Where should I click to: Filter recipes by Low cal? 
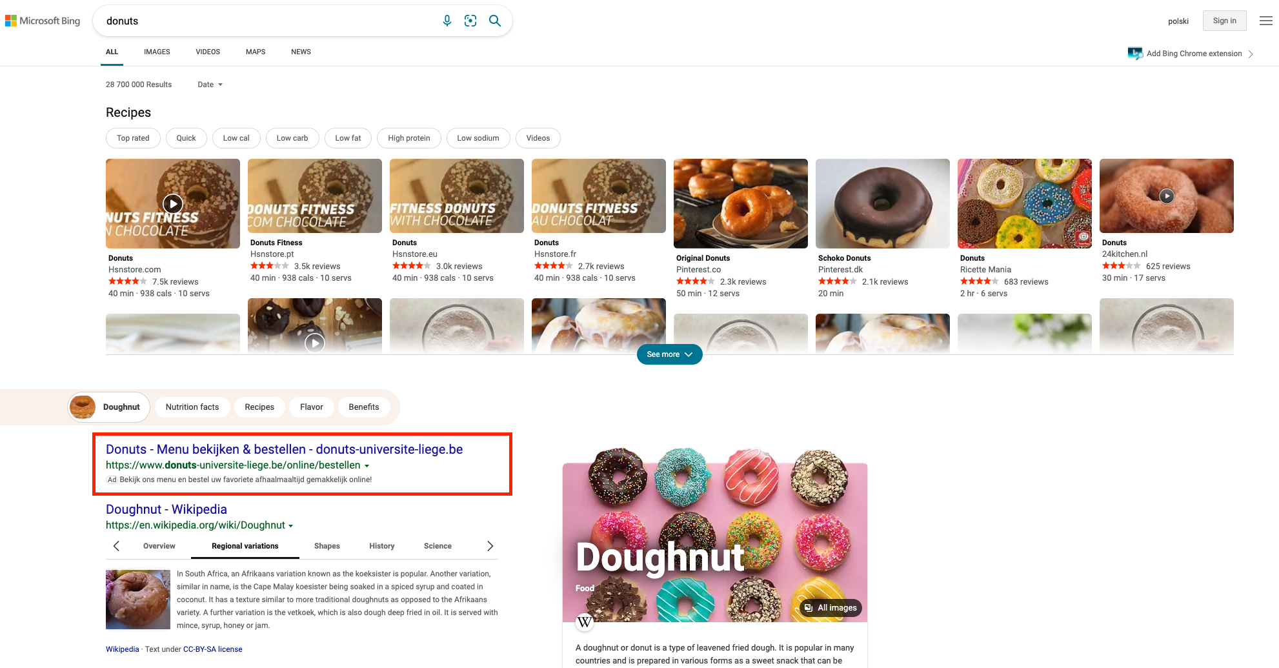(236, 138)
